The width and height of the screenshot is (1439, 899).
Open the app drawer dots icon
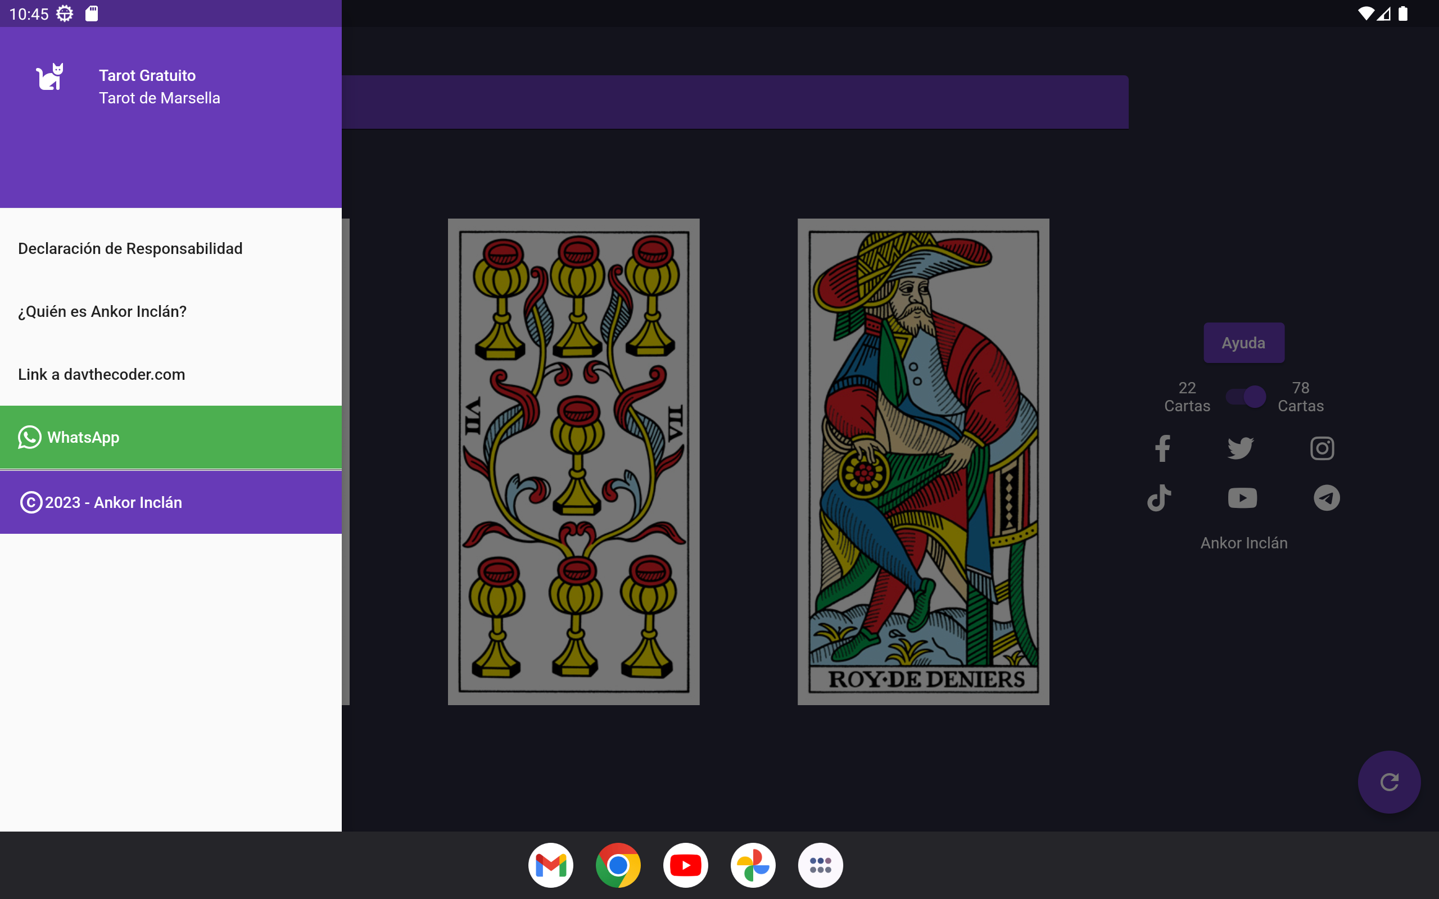point(821,865)
